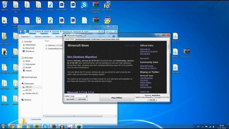
Task: Open the Minecraft 1.7.3 & 1.7.4 link
Action: tap(80, 92)
